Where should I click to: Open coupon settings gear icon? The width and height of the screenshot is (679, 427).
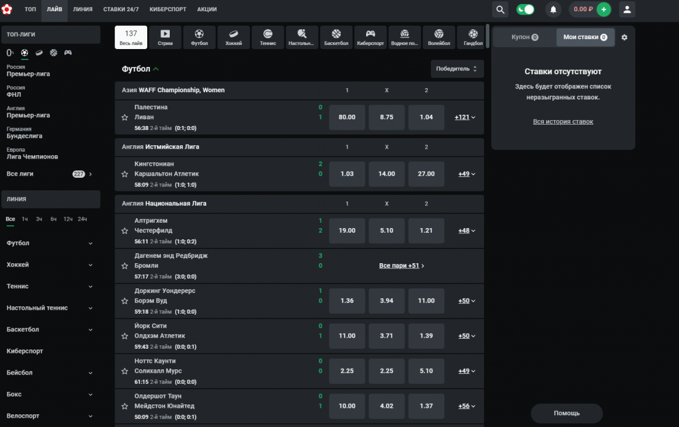624,38
